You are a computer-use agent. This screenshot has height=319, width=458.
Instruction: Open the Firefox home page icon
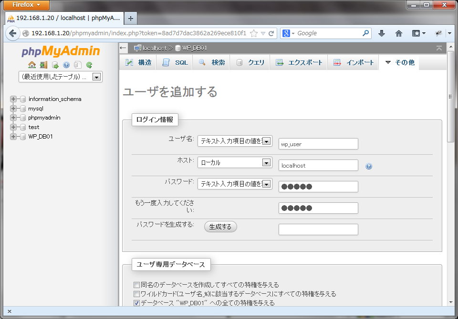click(x=399, y=33)
